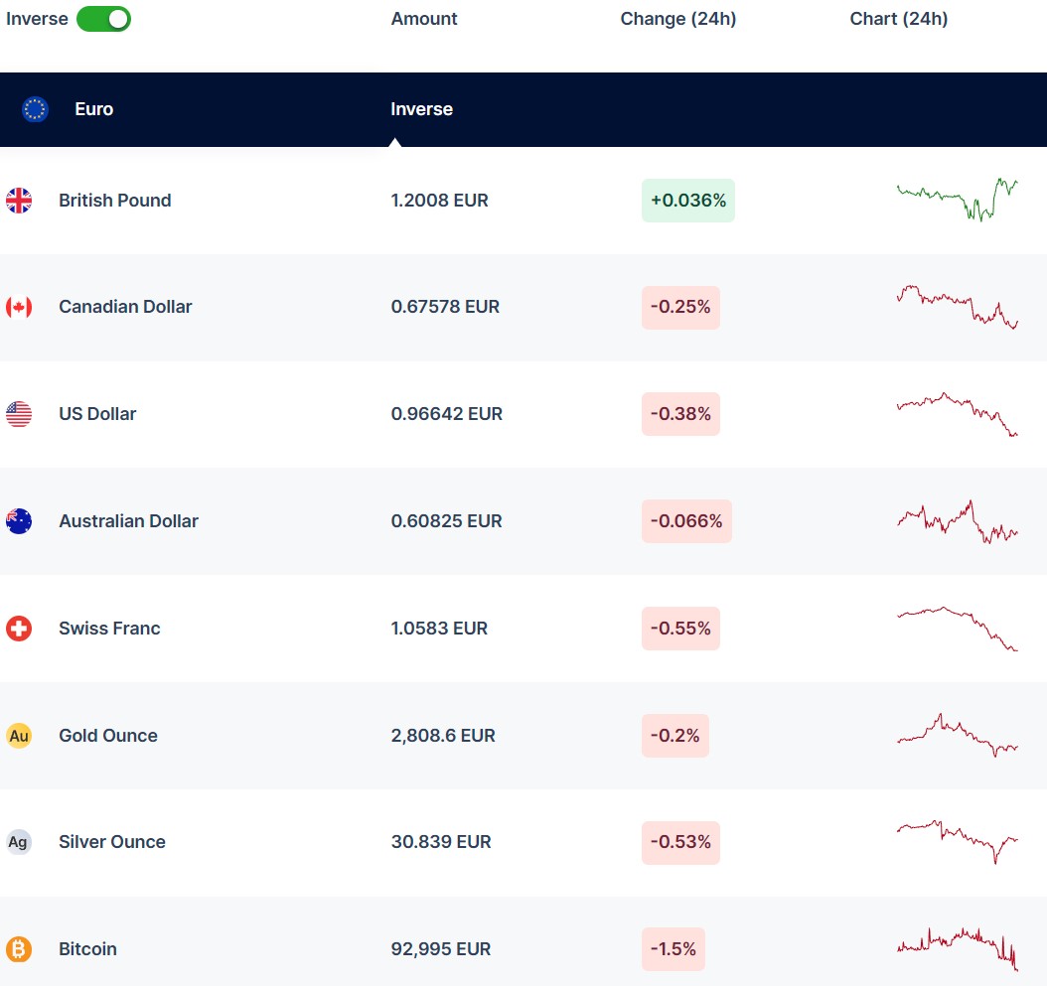Viewport: 1047px width, 986px height.
Task: Click the Euro Inverse header label
Action: (421, 109)
